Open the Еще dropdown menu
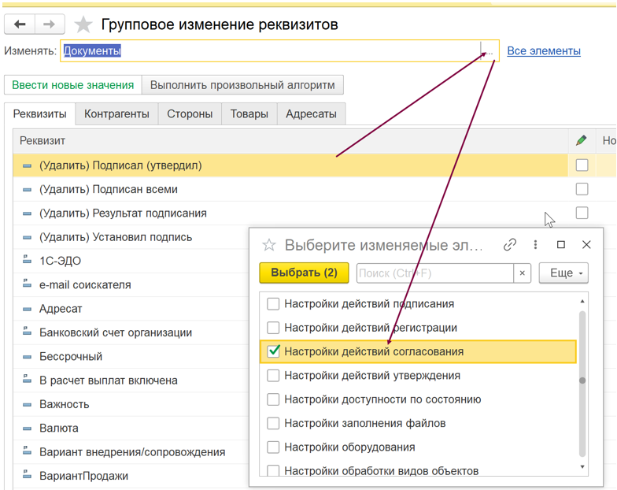The height and width of the screenshot is (490, 617). pos(563,273)
